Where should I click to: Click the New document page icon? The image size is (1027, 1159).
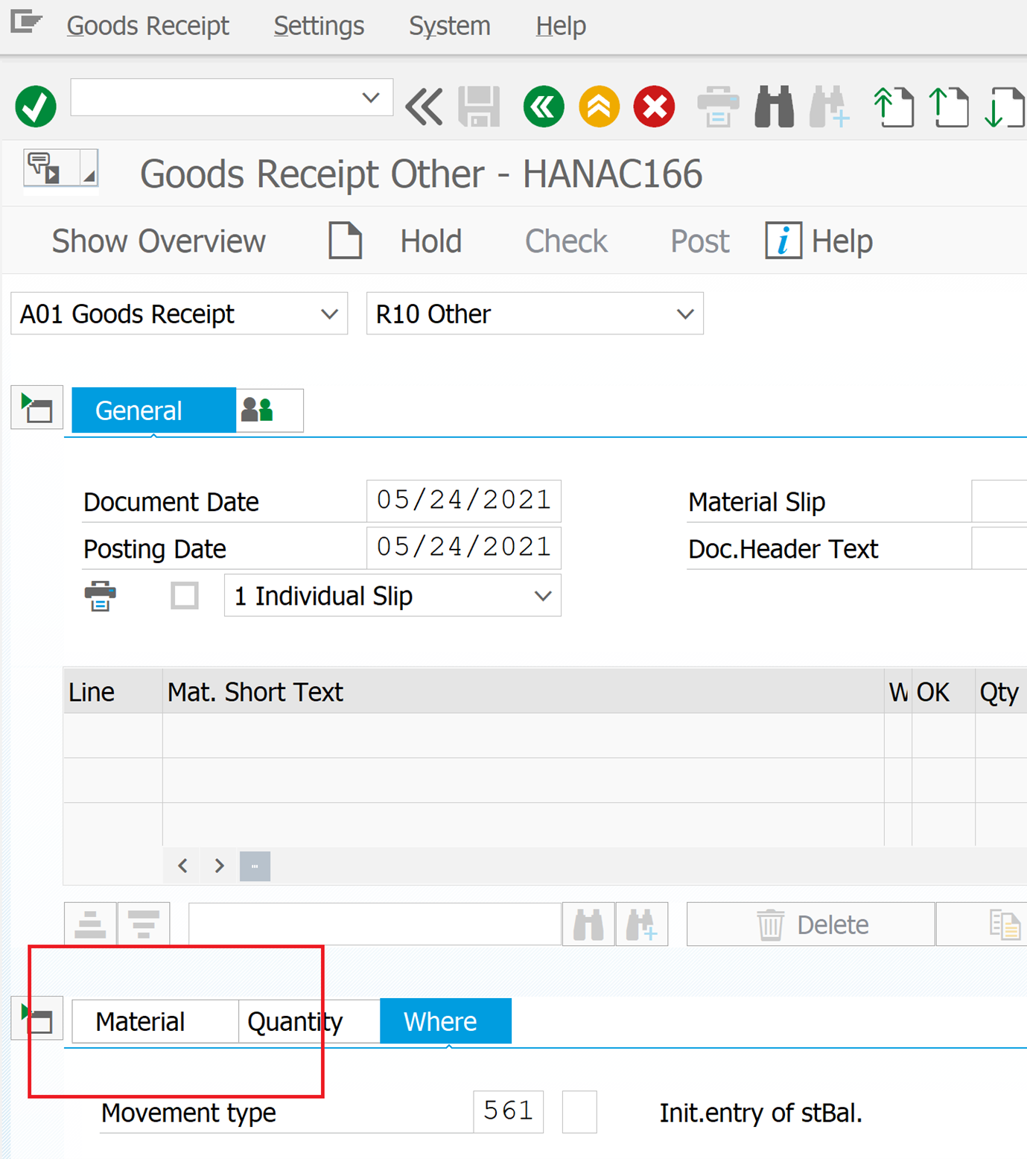[x=345, y=241]
